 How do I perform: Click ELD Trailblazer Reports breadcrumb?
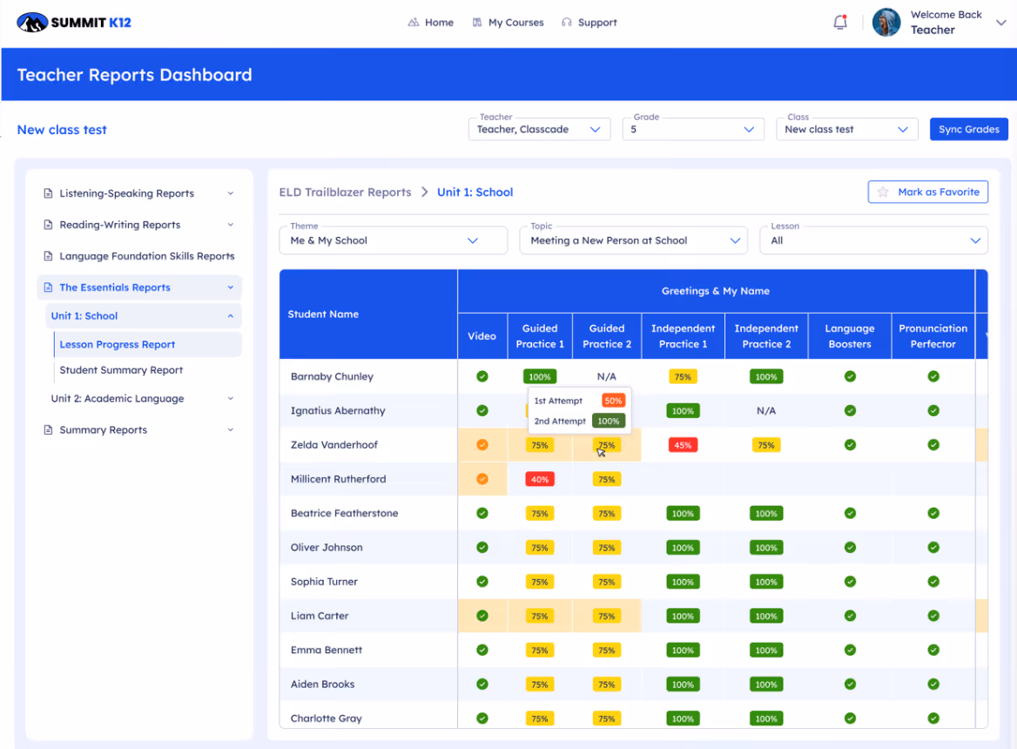[x=345, y=192]
